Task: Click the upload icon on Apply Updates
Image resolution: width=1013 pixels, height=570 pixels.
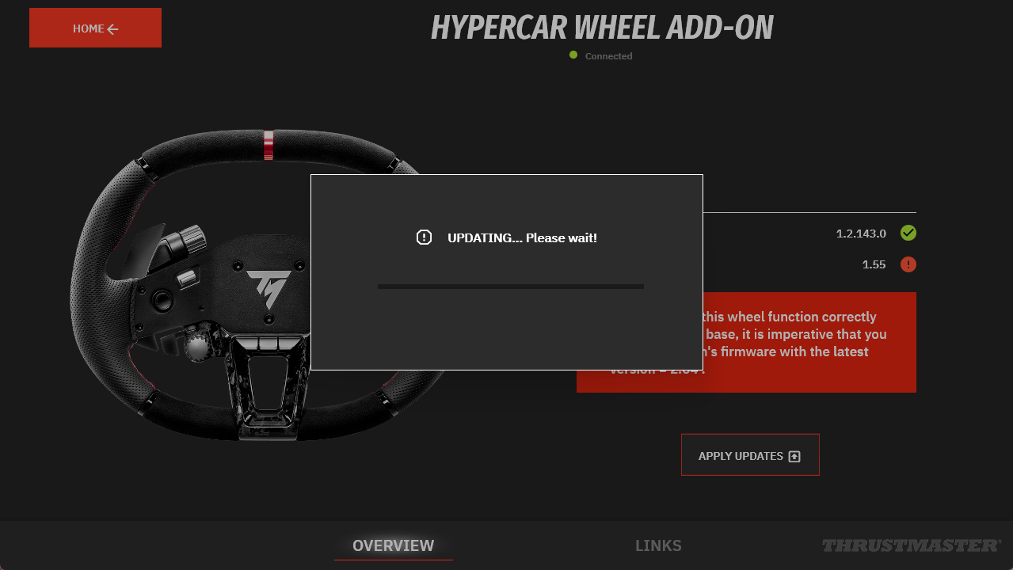Action: pyautogui.click(x=795, y=457)
